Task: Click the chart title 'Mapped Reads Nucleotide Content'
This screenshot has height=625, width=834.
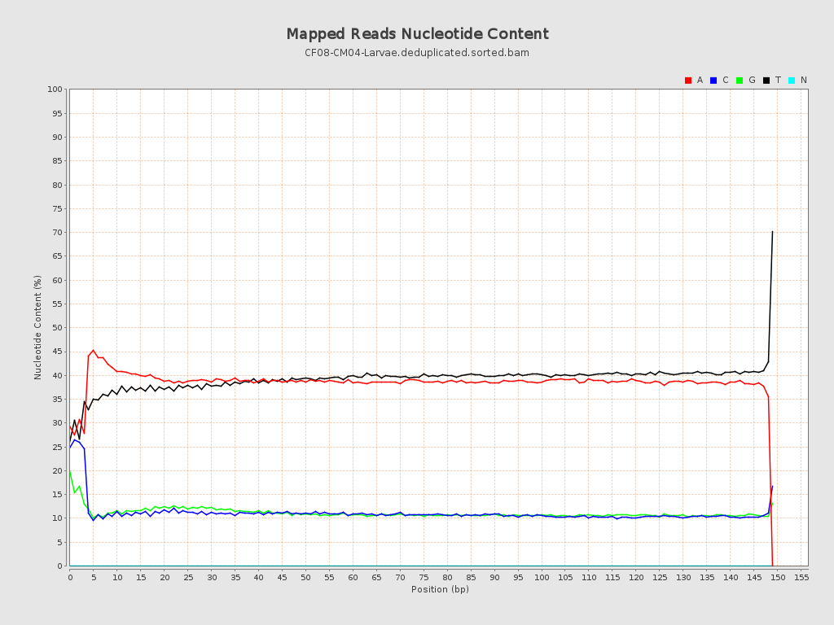Action: click(x=417, y=34)
